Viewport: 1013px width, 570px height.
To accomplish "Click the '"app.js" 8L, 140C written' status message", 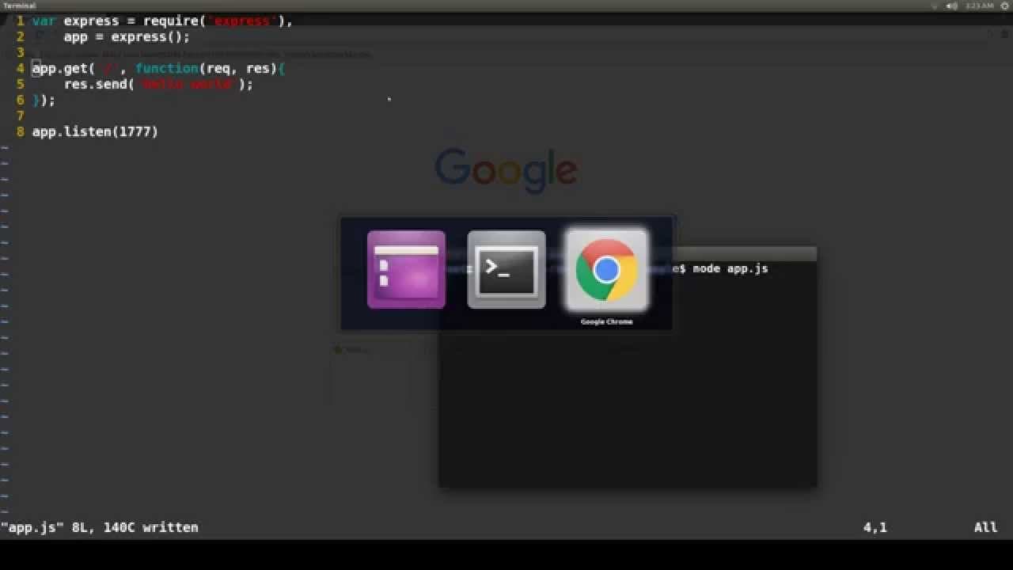I will (x=100, y=527).
